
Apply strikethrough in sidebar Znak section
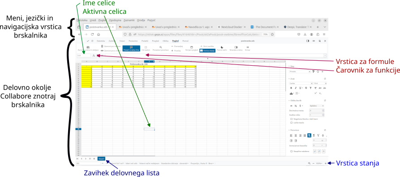(x=306, y=88)
